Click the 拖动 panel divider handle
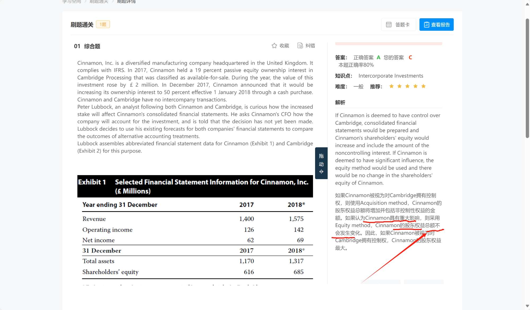This screenshot has width=530, height=310. tap(321, 163)
